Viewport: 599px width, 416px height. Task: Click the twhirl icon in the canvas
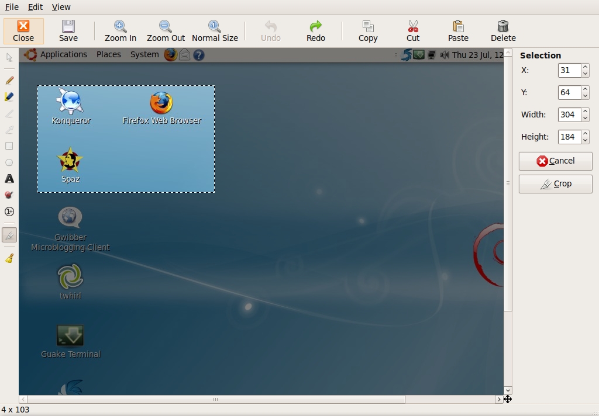70,276
